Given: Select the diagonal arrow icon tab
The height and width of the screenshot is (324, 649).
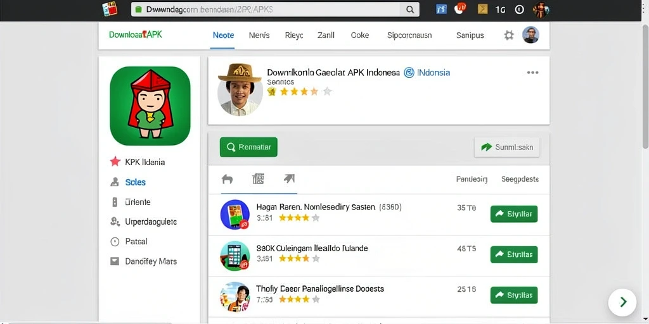Looking at the screenshot, I should click(289, 178).
